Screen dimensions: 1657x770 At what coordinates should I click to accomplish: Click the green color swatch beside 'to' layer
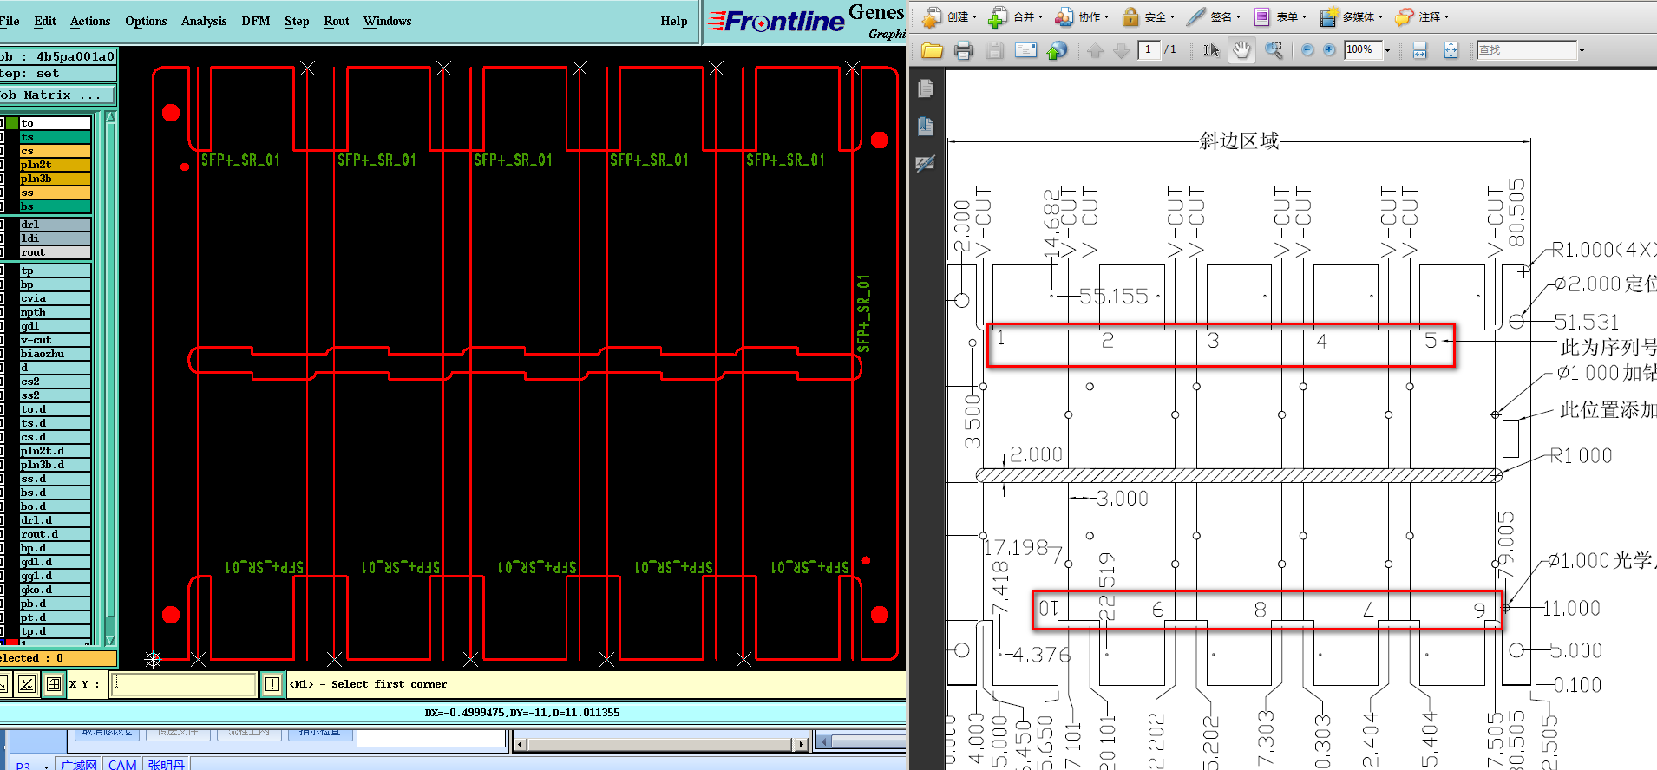click(12, 123)
